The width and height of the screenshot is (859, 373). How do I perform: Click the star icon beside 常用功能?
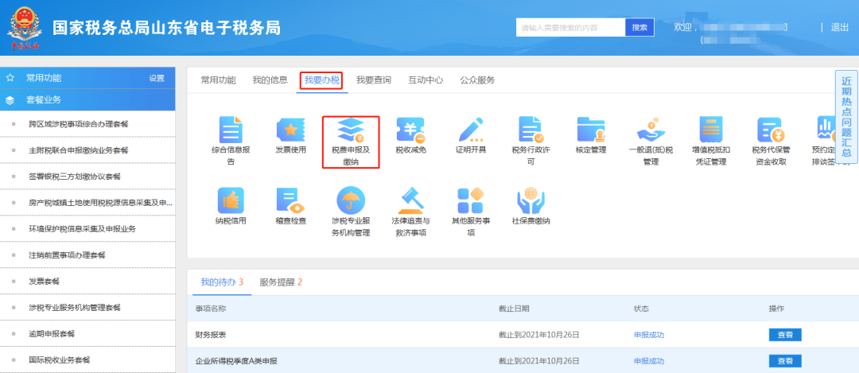coord(10,78)
